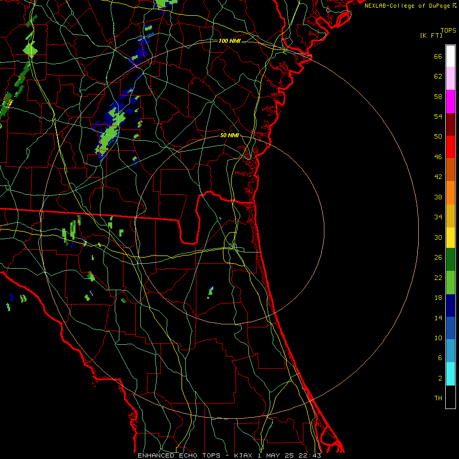
Task: Select the dark orange legend swatch
Action: coord(450,170)
